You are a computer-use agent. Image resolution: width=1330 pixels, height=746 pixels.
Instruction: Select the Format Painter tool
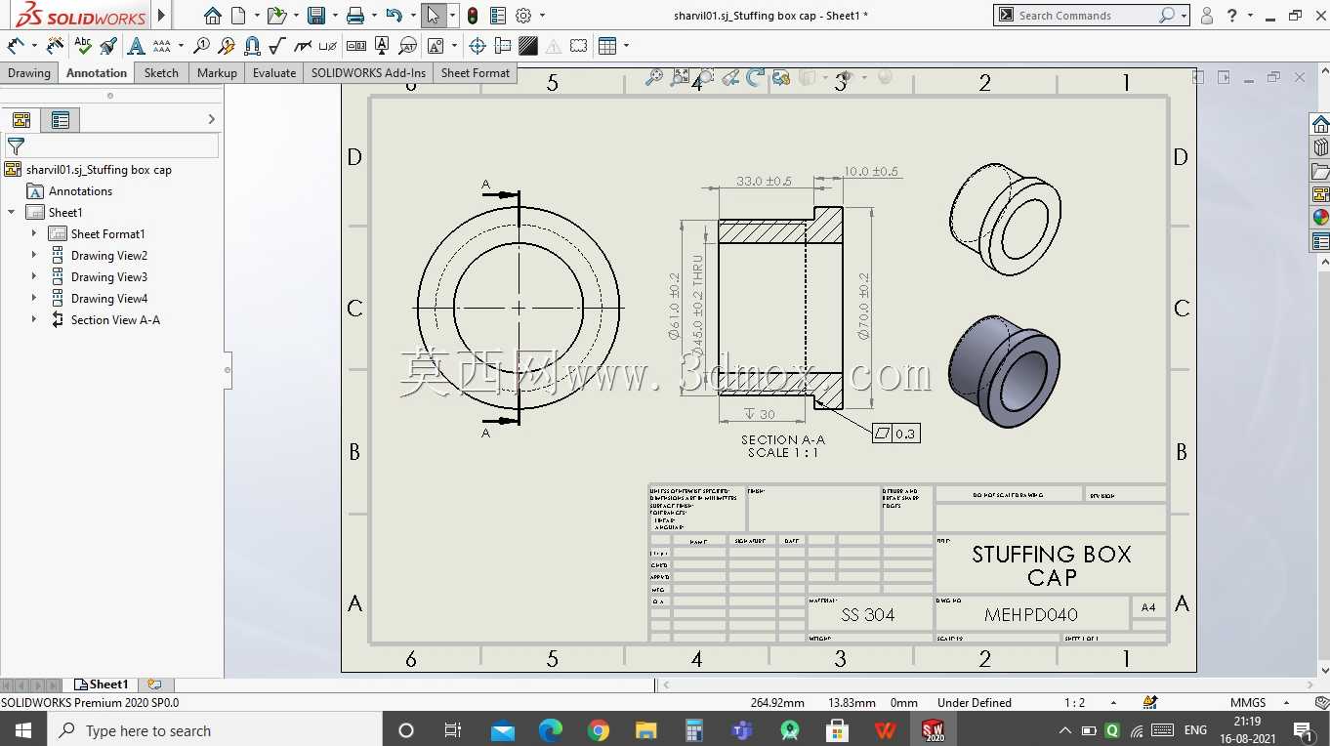click(x=108, y=46)
